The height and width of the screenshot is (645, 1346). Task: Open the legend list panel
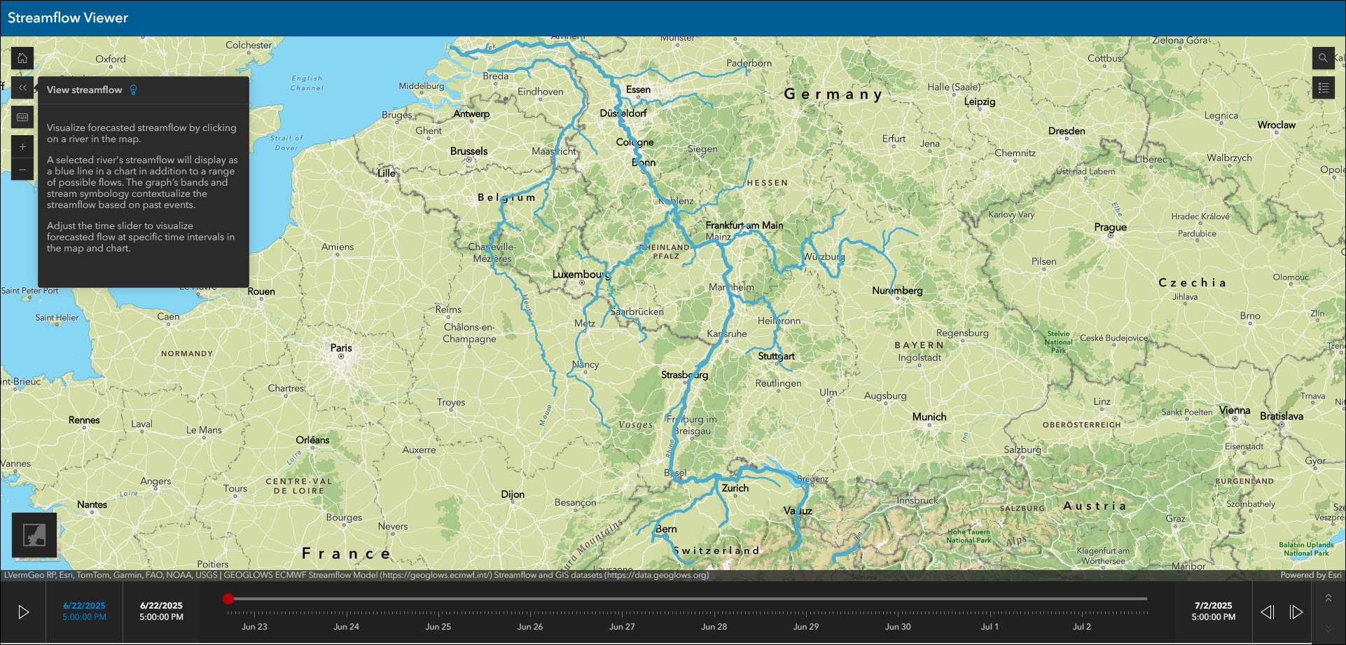pos(1323,88)
